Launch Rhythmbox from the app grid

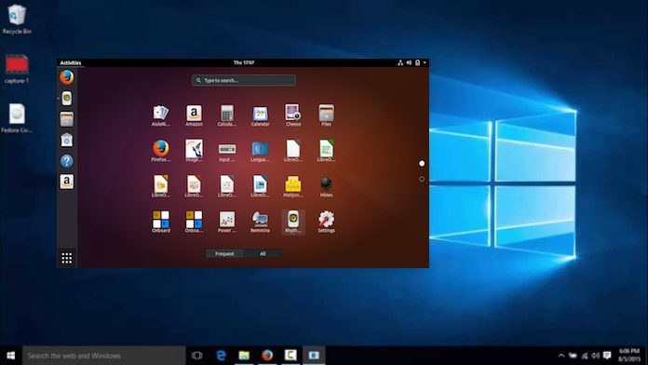click(x=293, y=222)
